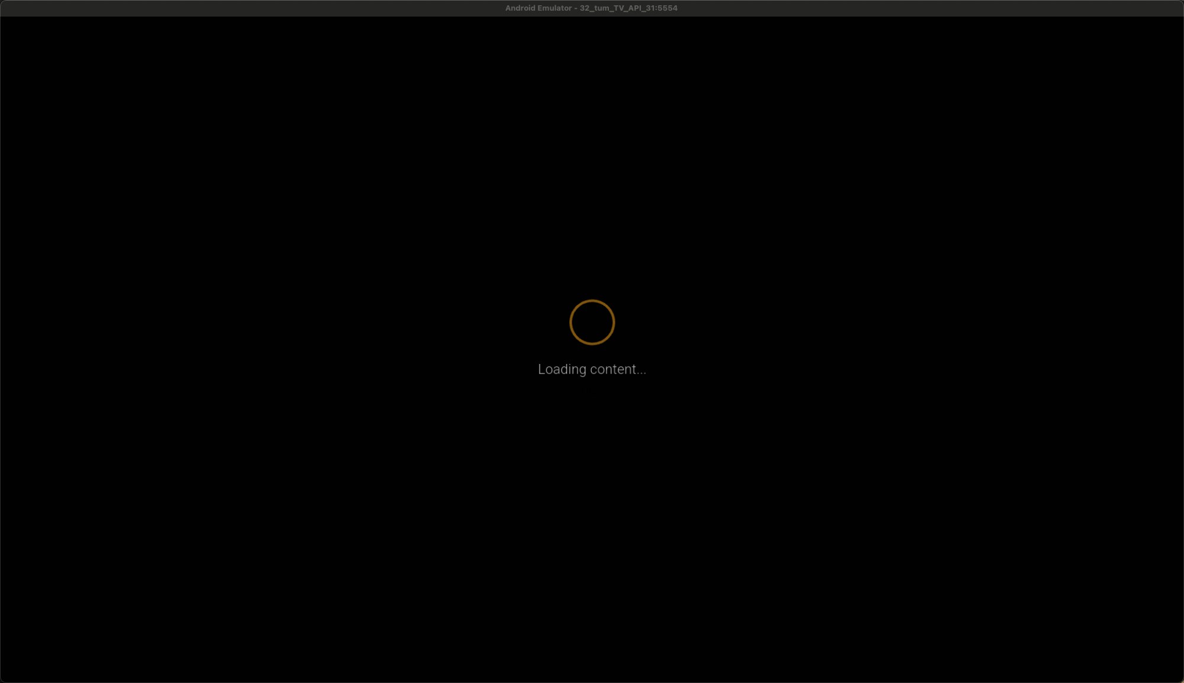Click the top edge of the spinner ring
Image resolution: width=1184 pixels, height=683 pixels.
592,301
